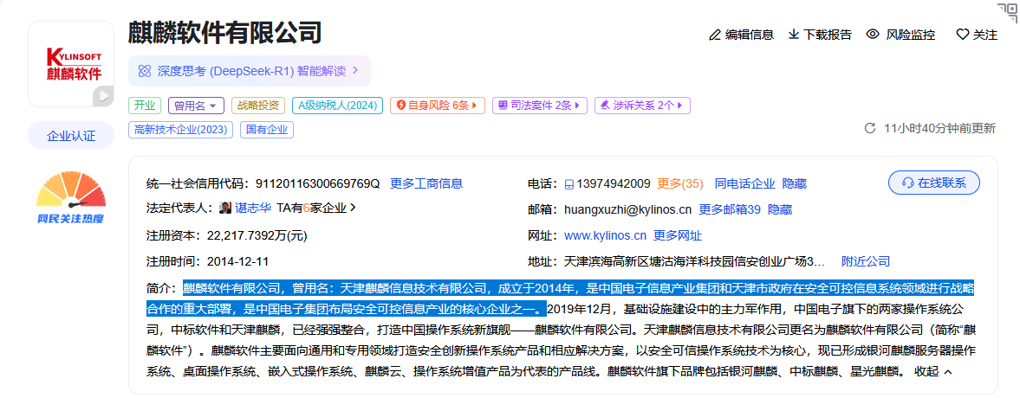Open 更多工商信息 link
The width and height of the screenshot is (1020, 398).
(x=426, y=183)
